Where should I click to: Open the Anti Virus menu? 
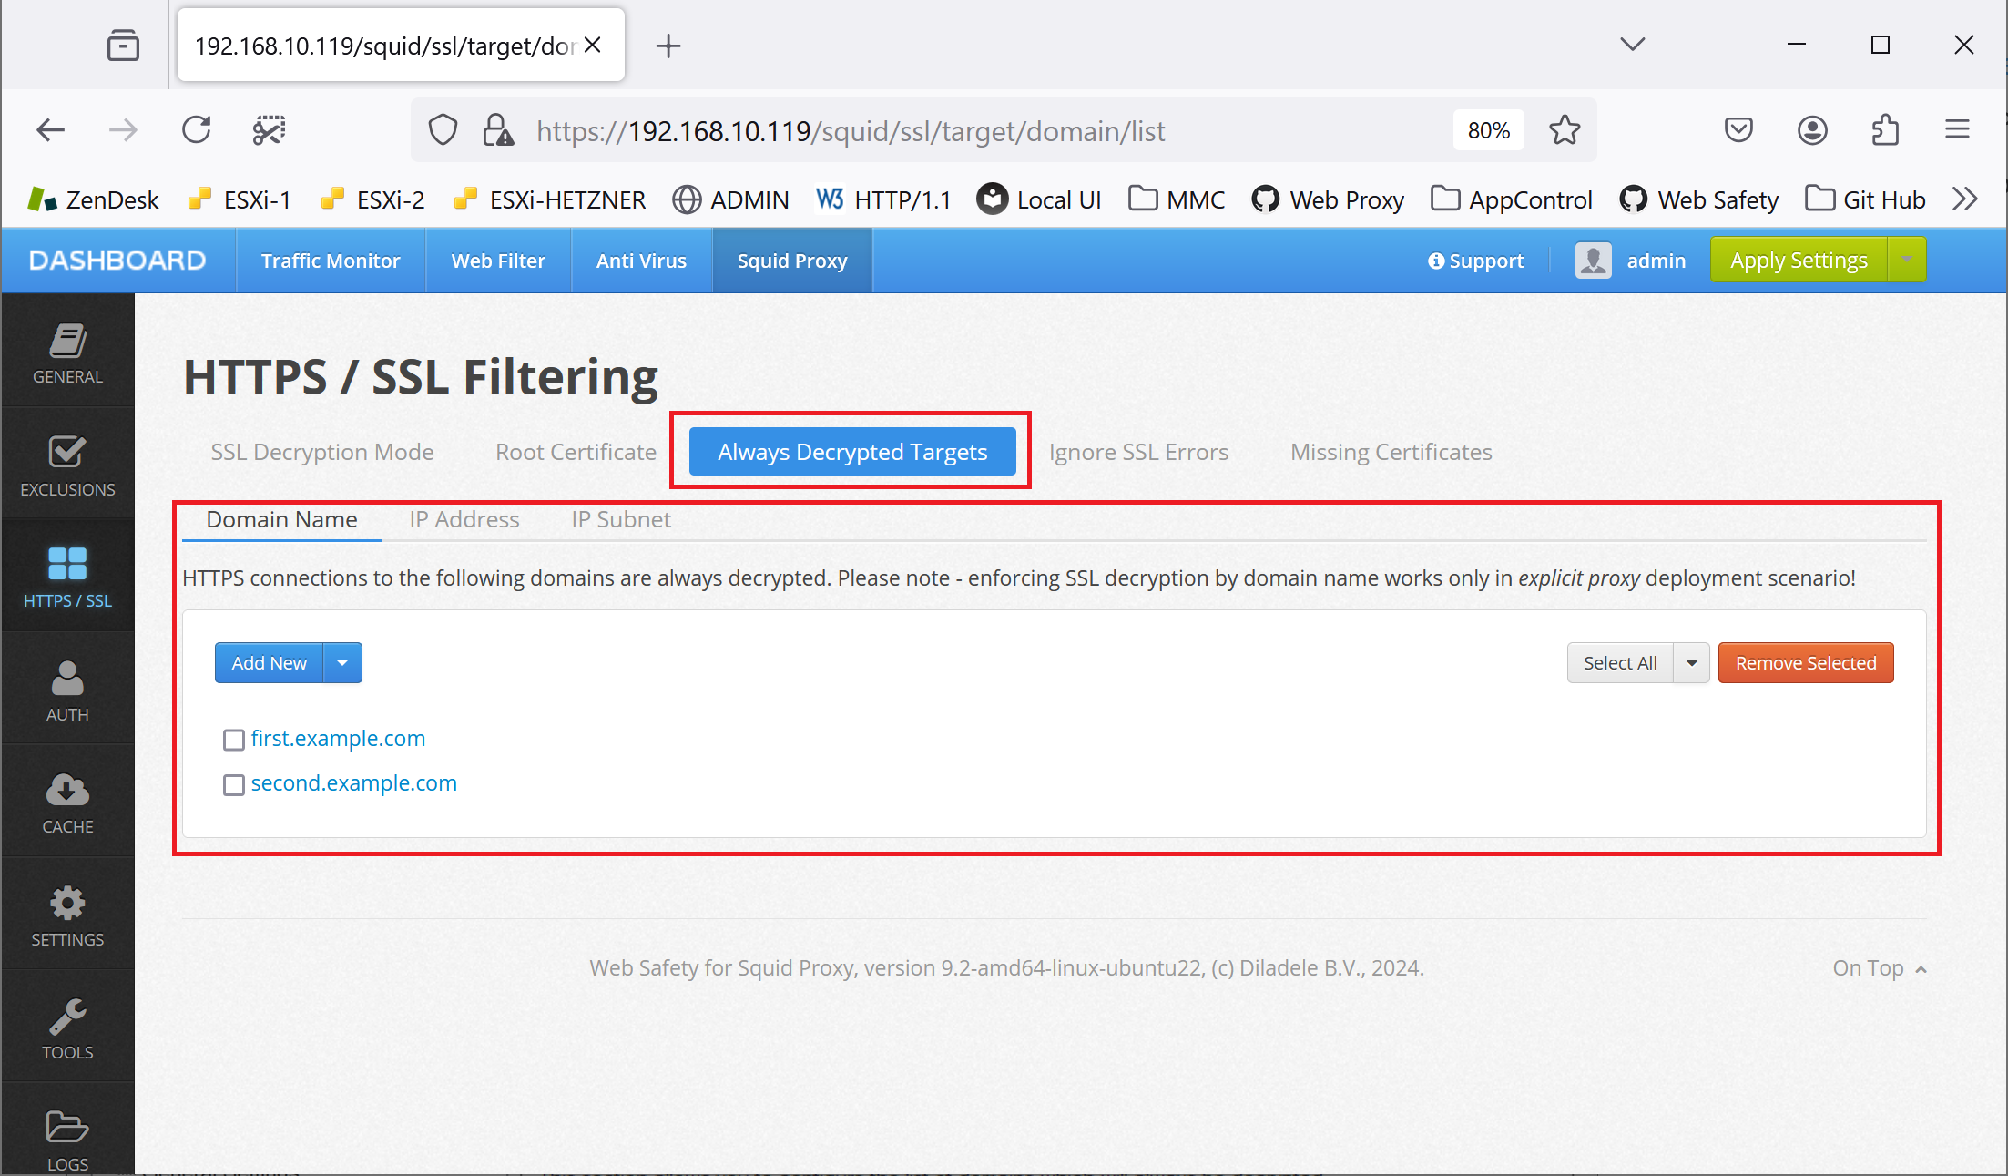pyautogui.click(x=641, y=261)
